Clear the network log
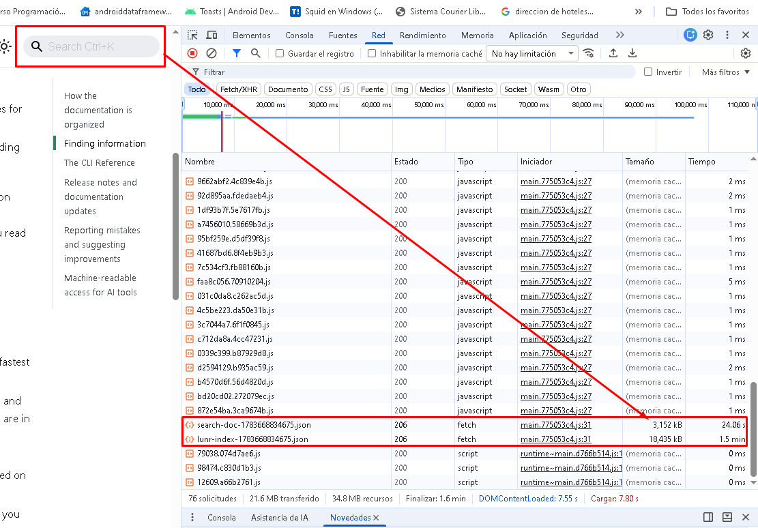 (x=212, y=53)
